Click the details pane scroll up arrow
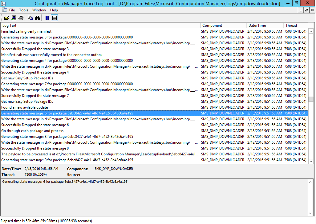This screenshot has width=316, height=224. click(310, 182)
